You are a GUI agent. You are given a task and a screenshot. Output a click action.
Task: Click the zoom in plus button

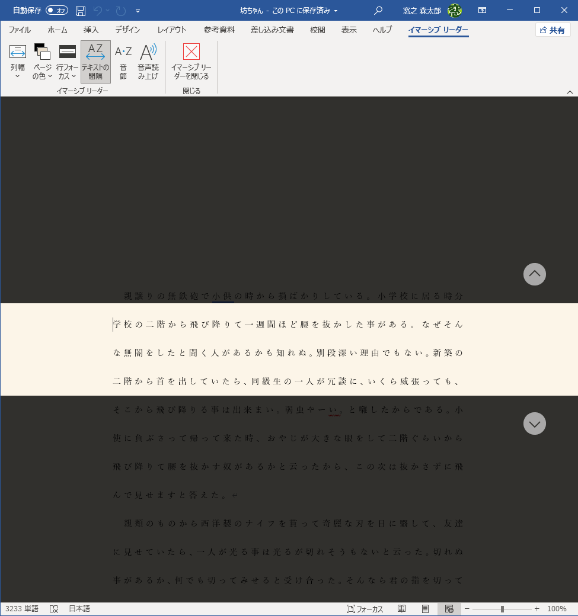pyautogui.click(x=537, y=609)
